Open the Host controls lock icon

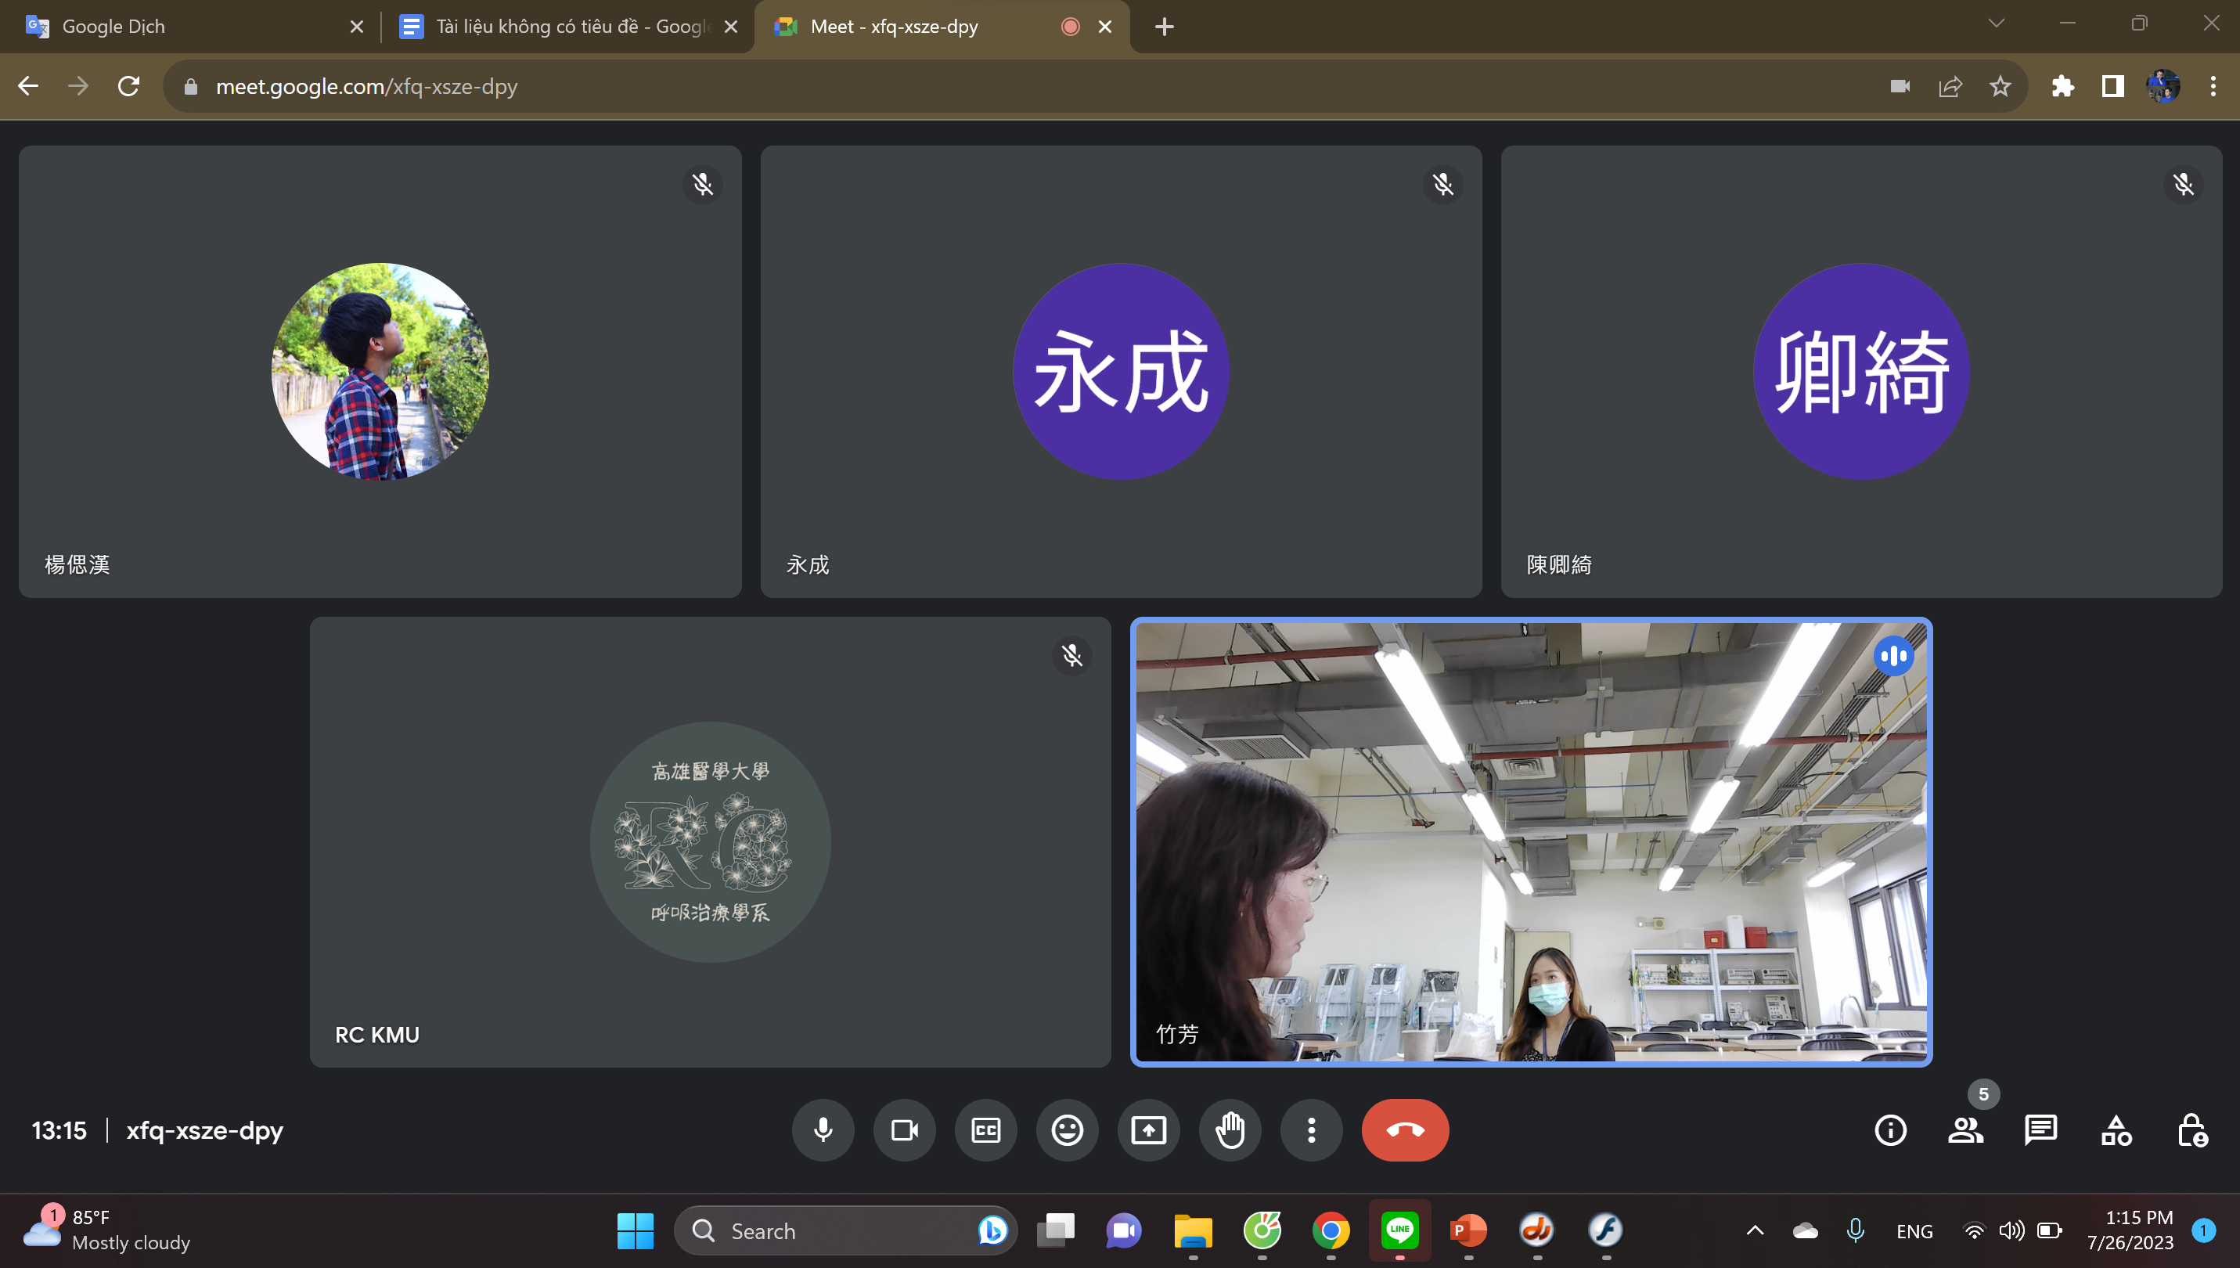tap(2192, 1130)
